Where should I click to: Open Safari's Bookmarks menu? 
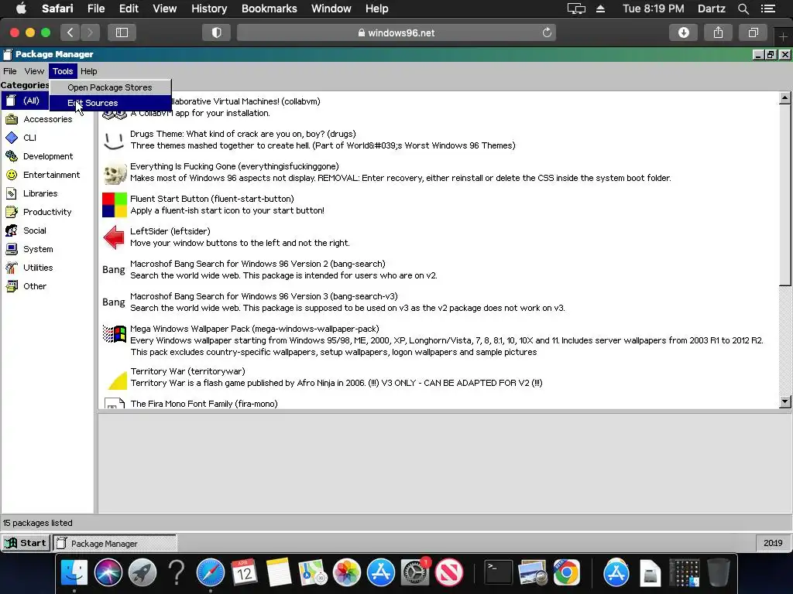pyautogui.click(x=269, y=9)
